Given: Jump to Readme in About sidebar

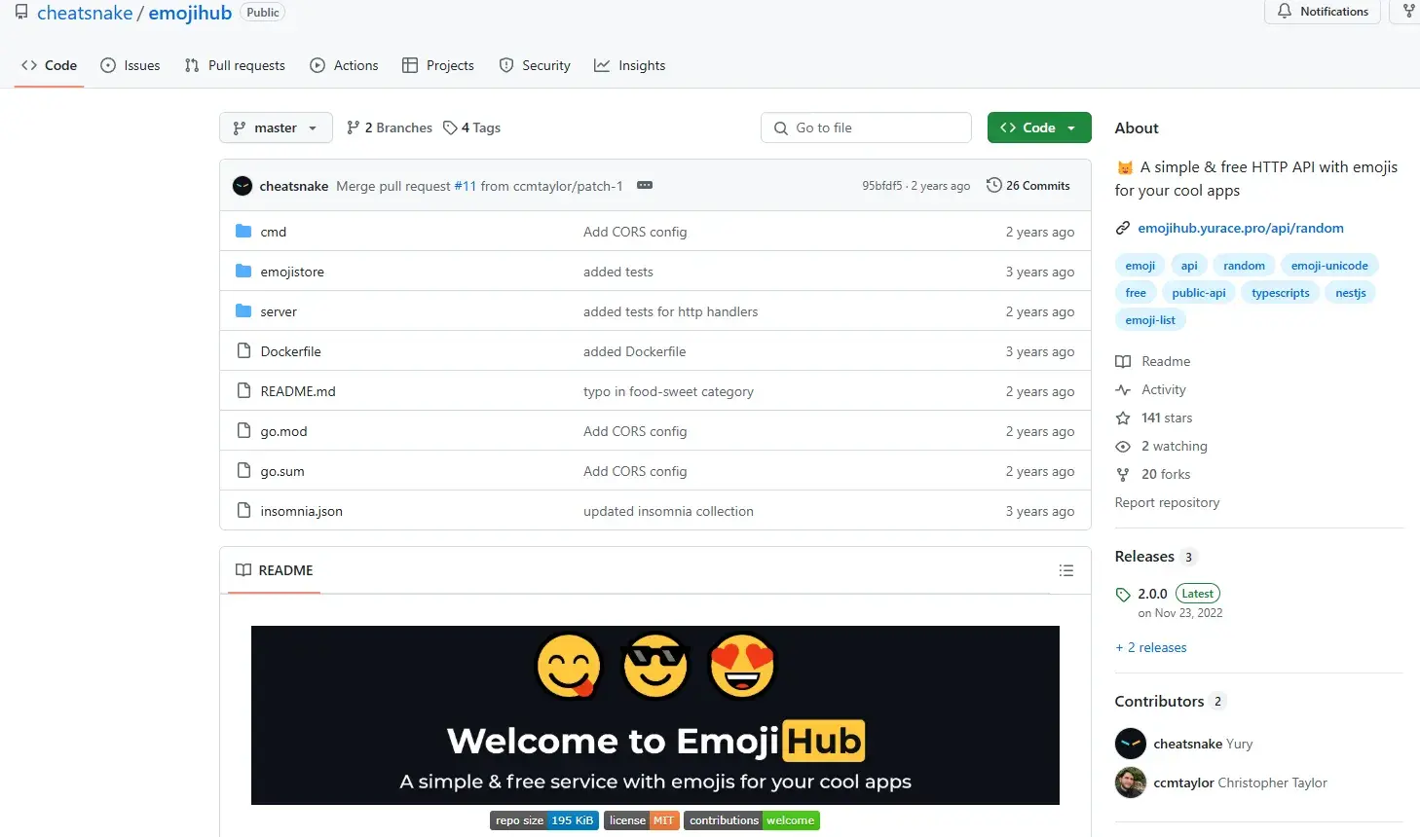Looking at the screenshot, I should click(x=1153, y=361).
